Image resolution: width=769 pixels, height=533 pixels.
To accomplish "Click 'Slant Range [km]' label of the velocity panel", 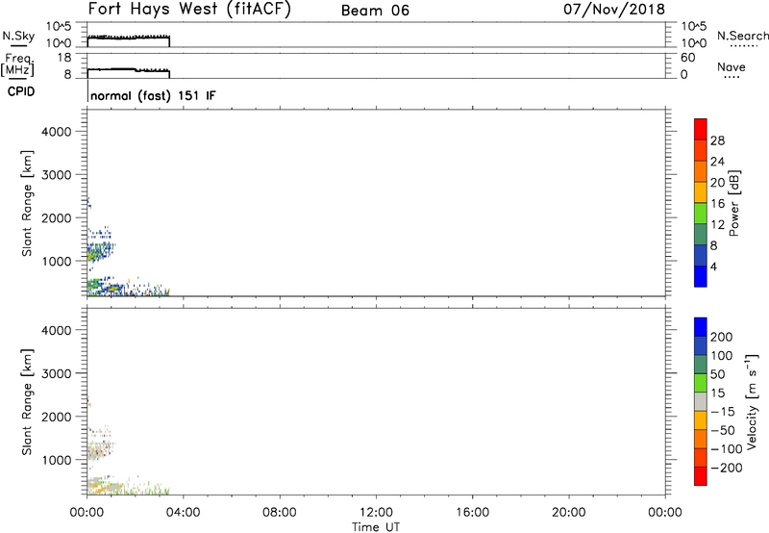I will coord(27,402).
